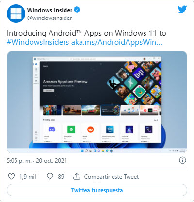The image size is (194, 202).
Task: Click the Windows Insider profile avatar
Action: tap(16, 14)
